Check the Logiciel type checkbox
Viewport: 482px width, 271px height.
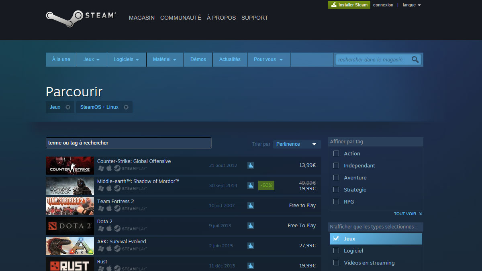click(336, 251)
